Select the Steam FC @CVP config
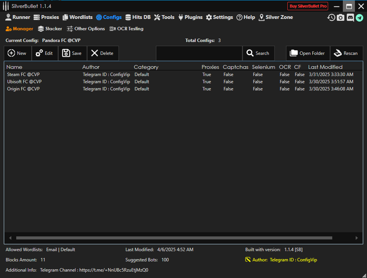Viewport: 367px width, 278px height. pyautogui.click(x=183, y=75)
